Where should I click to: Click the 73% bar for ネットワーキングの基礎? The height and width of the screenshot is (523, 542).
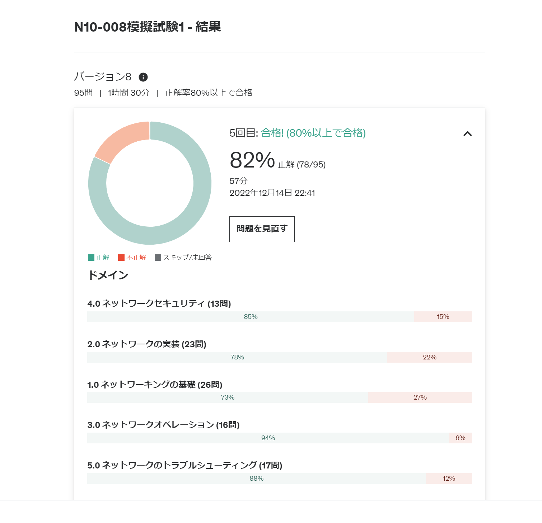pos(228,397)
